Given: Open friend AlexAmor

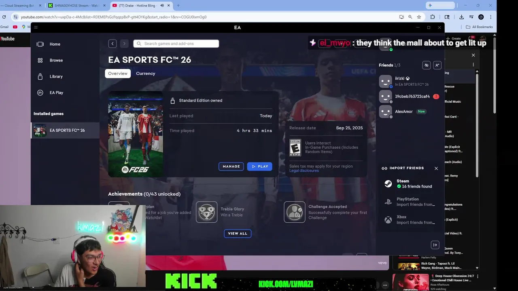Looking at the screenshot, I should coord(409,112).
